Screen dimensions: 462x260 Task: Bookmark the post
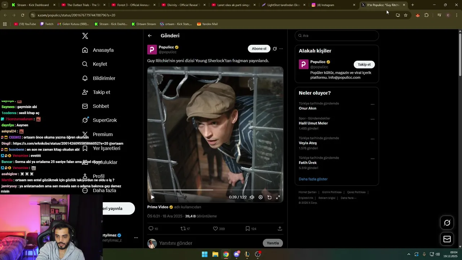point(248,229)
